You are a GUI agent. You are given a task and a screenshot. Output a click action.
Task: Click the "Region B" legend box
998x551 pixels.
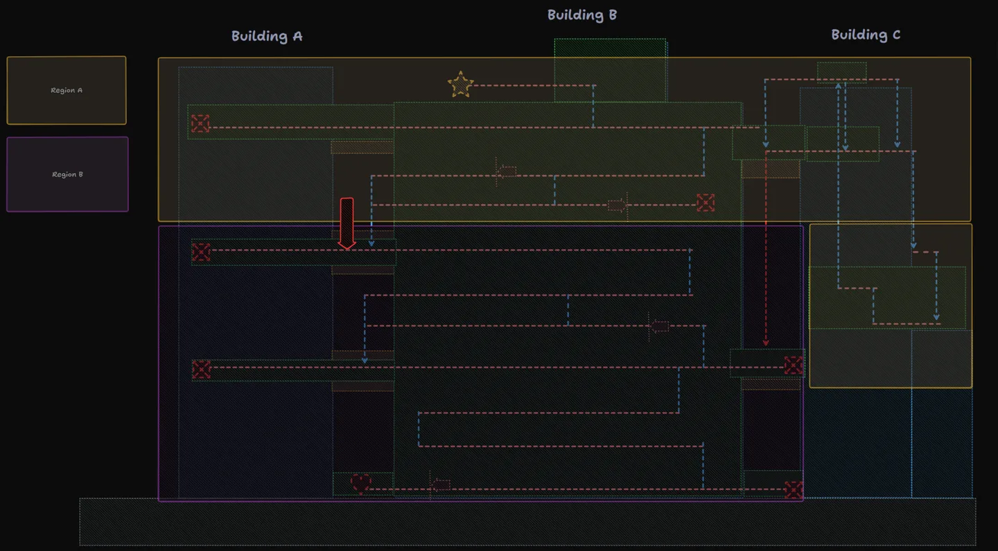(x=67, y=174)
